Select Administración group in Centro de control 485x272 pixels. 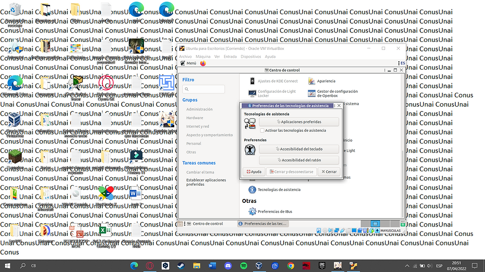[x=199, y=109]
